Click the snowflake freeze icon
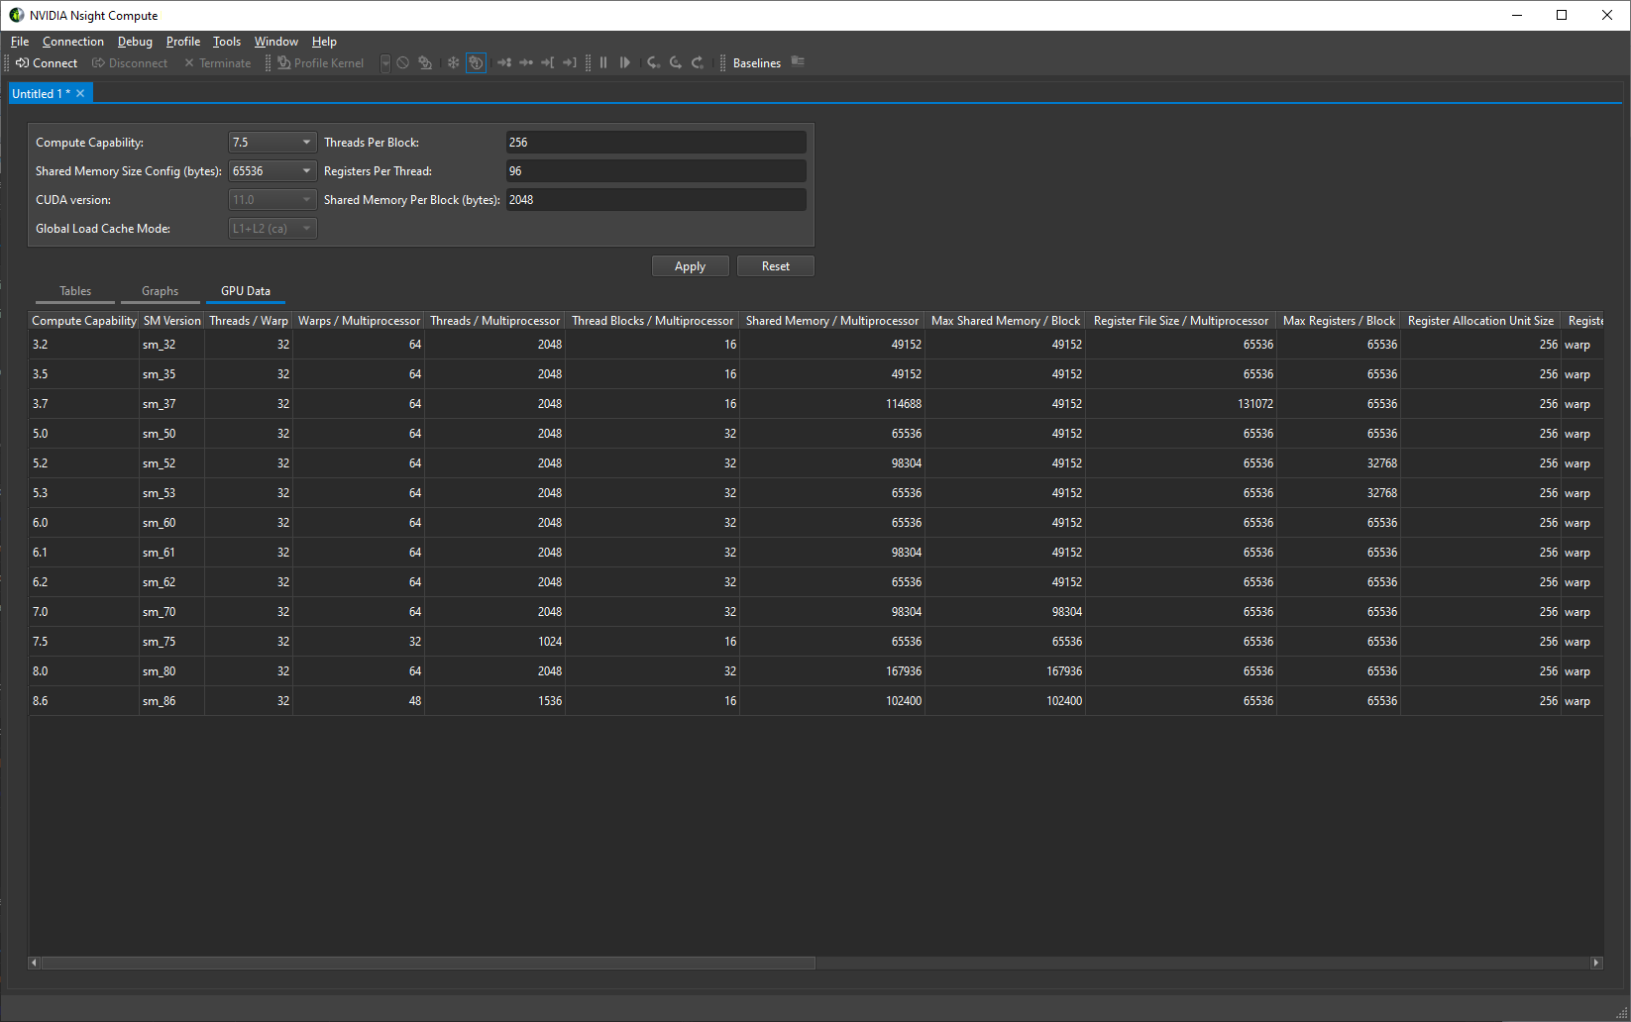1631x1022 pixels. coord(454,62)
